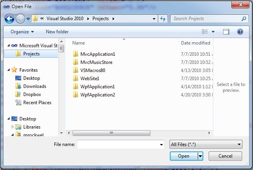The height and width of the screenshot is (170, 253).
Task: Expand the arrow after Visual Studio 2010
Action: pyautogui.click(x=88, y=19)
